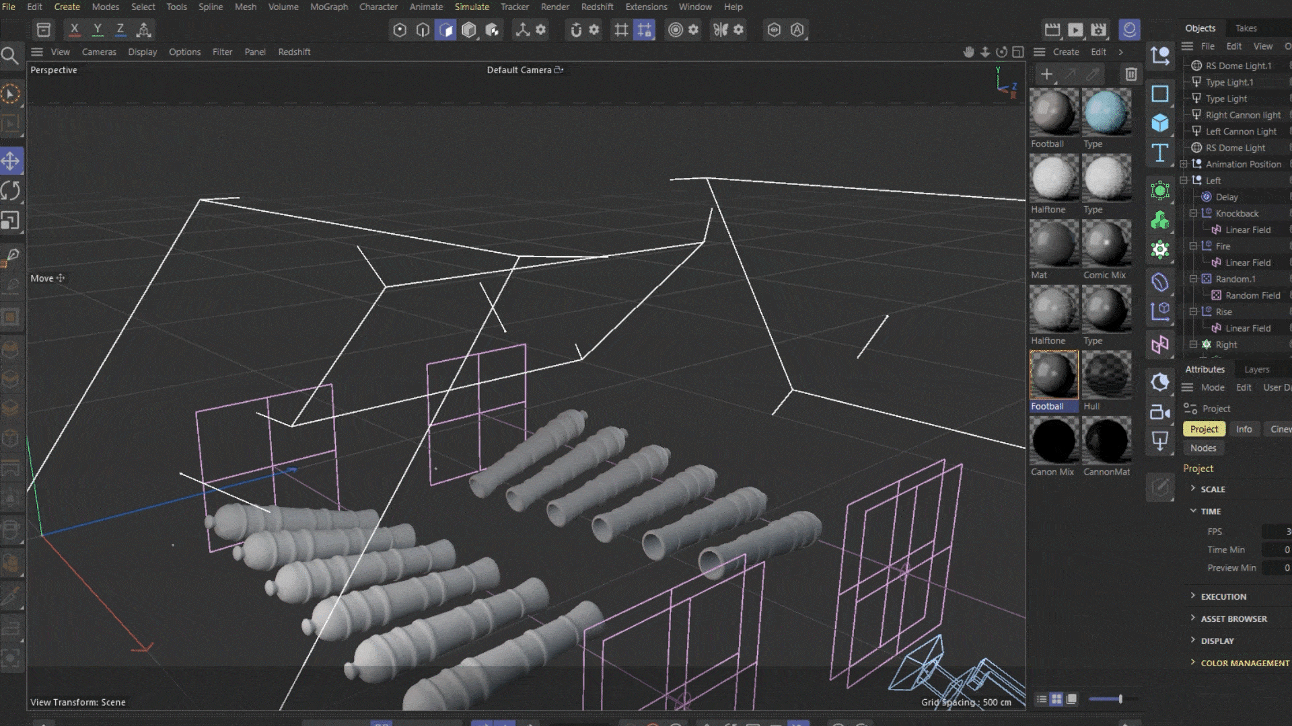
Task: Activate the Live Selection tool
Action: pyautogui.click(x=11, y=94)
